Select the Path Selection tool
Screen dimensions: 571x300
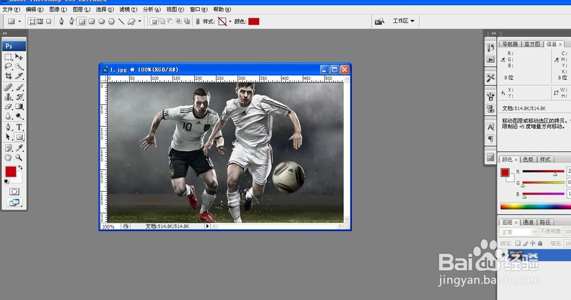(9, 137)
